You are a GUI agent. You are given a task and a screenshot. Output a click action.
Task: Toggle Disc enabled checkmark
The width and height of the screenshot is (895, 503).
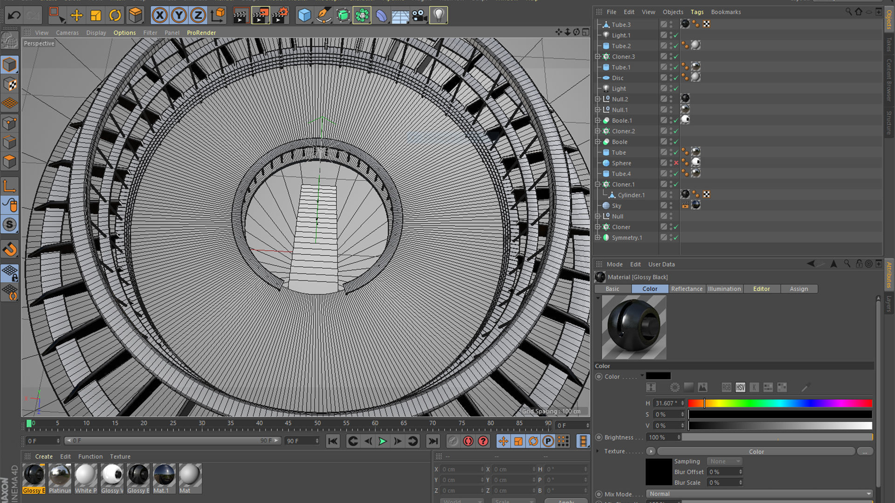676,78
